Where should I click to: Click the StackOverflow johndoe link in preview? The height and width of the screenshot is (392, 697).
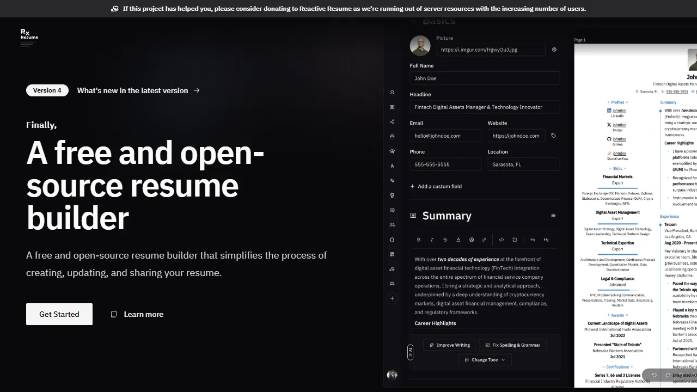click(619, 154)
